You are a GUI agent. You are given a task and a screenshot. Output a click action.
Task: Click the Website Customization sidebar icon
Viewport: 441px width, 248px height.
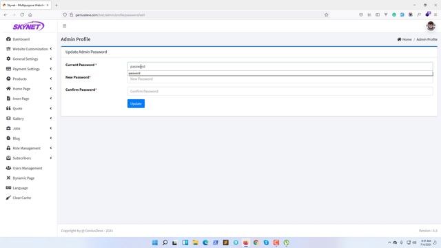[x=8, y=49]
